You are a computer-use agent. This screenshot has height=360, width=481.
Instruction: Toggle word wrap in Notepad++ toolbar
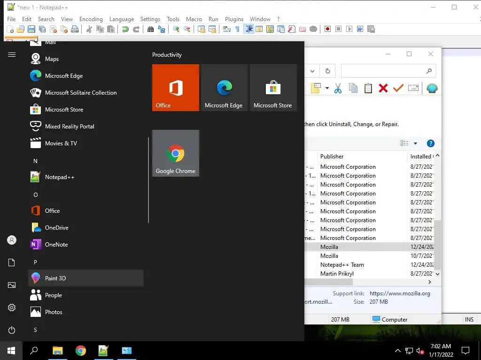click(x=227, y=29)
